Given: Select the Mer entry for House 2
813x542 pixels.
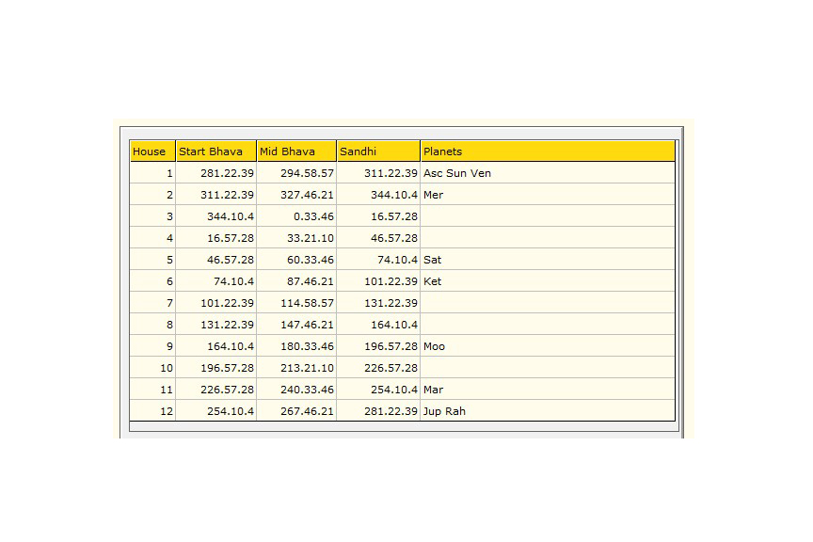Looking at the screenshot, I should click(433, 195).
